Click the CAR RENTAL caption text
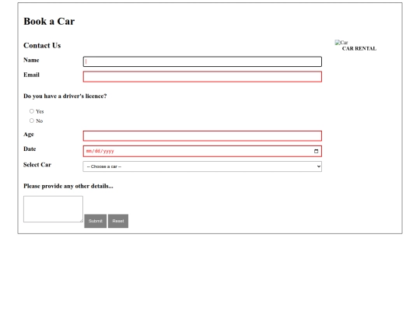The height and width of the screenshot is (315, 420). (359, 48)
